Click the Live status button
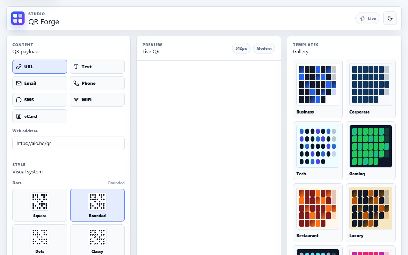 coord(368,18)
